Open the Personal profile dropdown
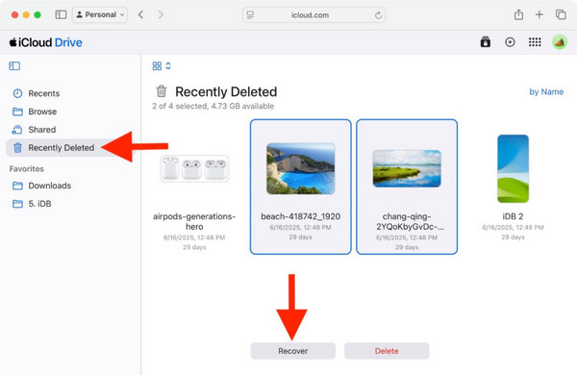The width and height of the screenshot is (577, 375). [100, 14]
